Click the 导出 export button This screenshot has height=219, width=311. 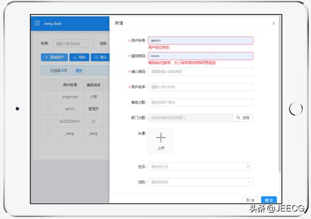(79, 57)
